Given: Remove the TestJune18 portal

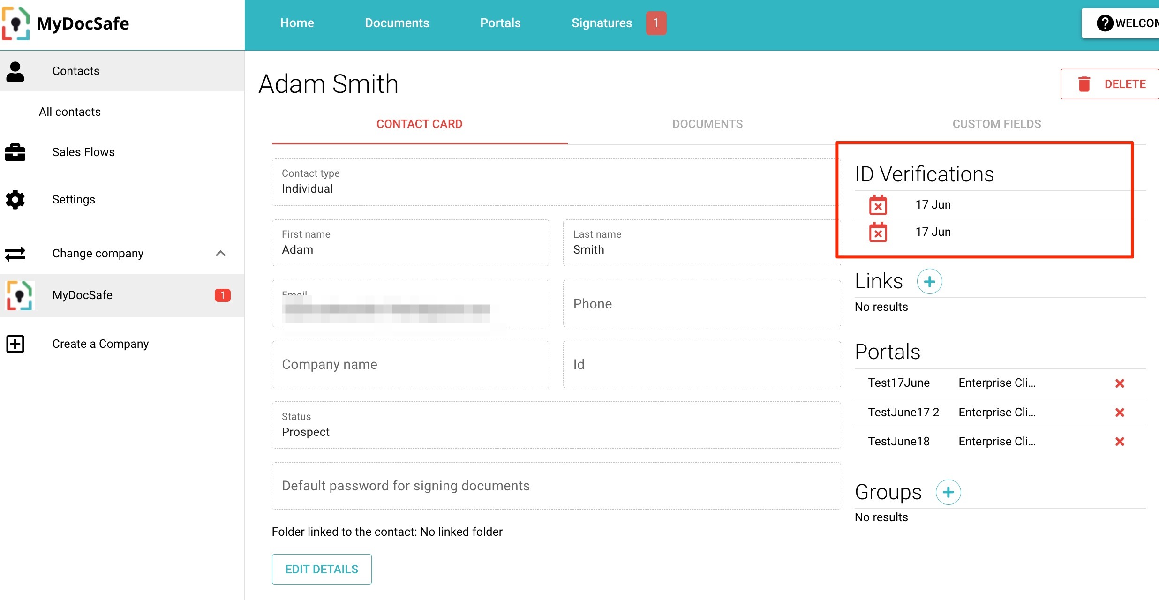Looking at the screenshot, I should (x=1120, y=441).
